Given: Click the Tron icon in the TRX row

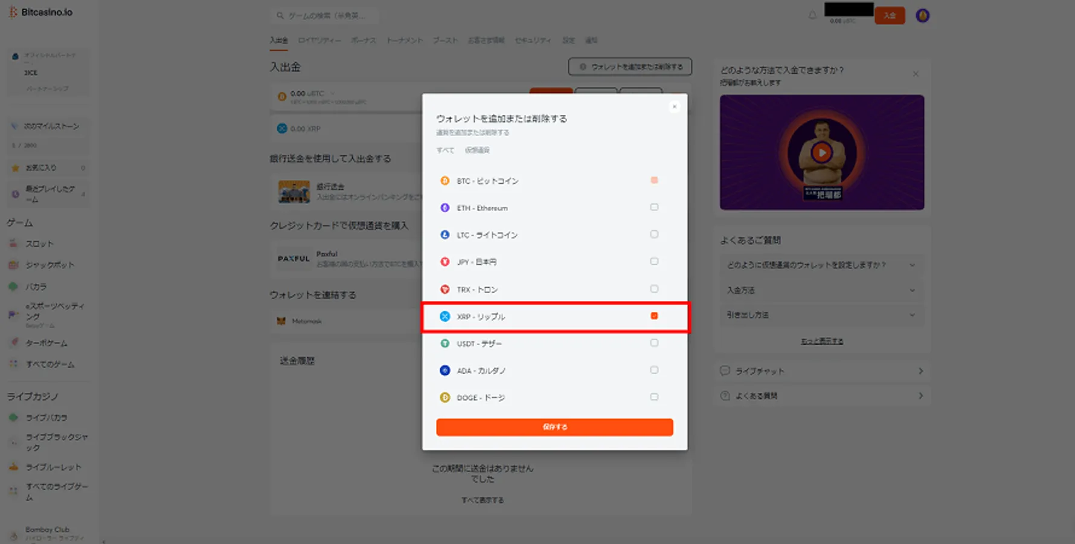Looking at the screenshot, I should coord(445,290).
